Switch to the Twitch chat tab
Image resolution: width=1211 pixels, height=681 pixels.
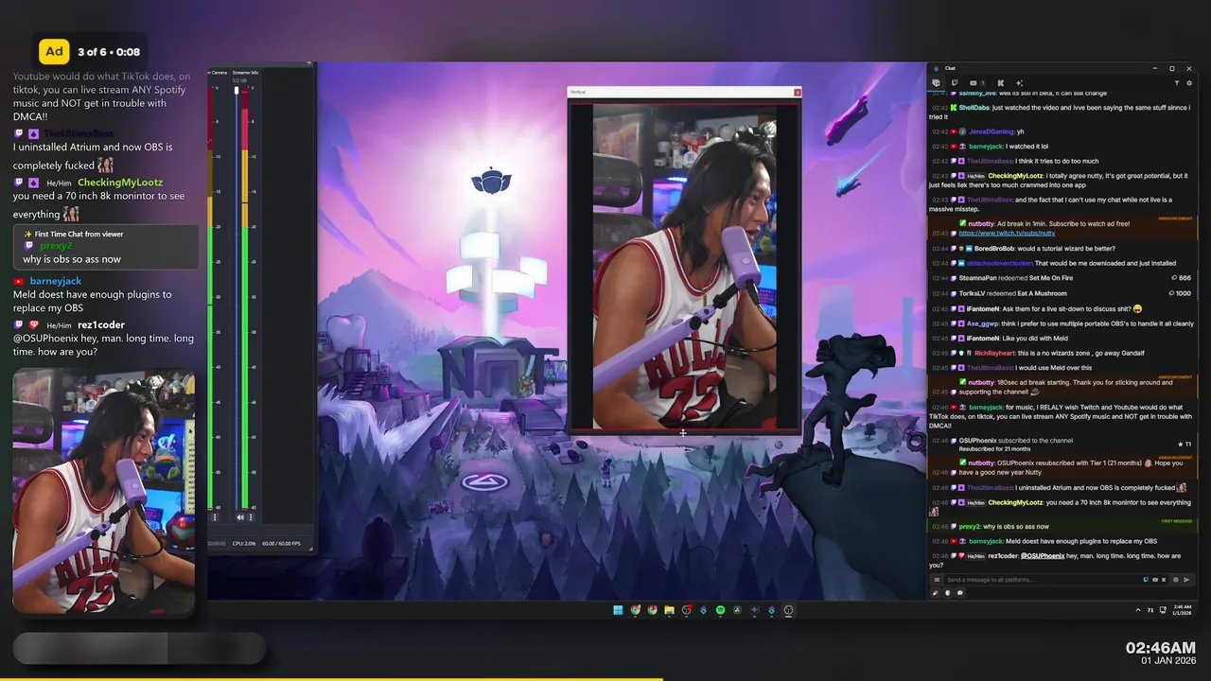pyautogui.click(x=955, y=83)
